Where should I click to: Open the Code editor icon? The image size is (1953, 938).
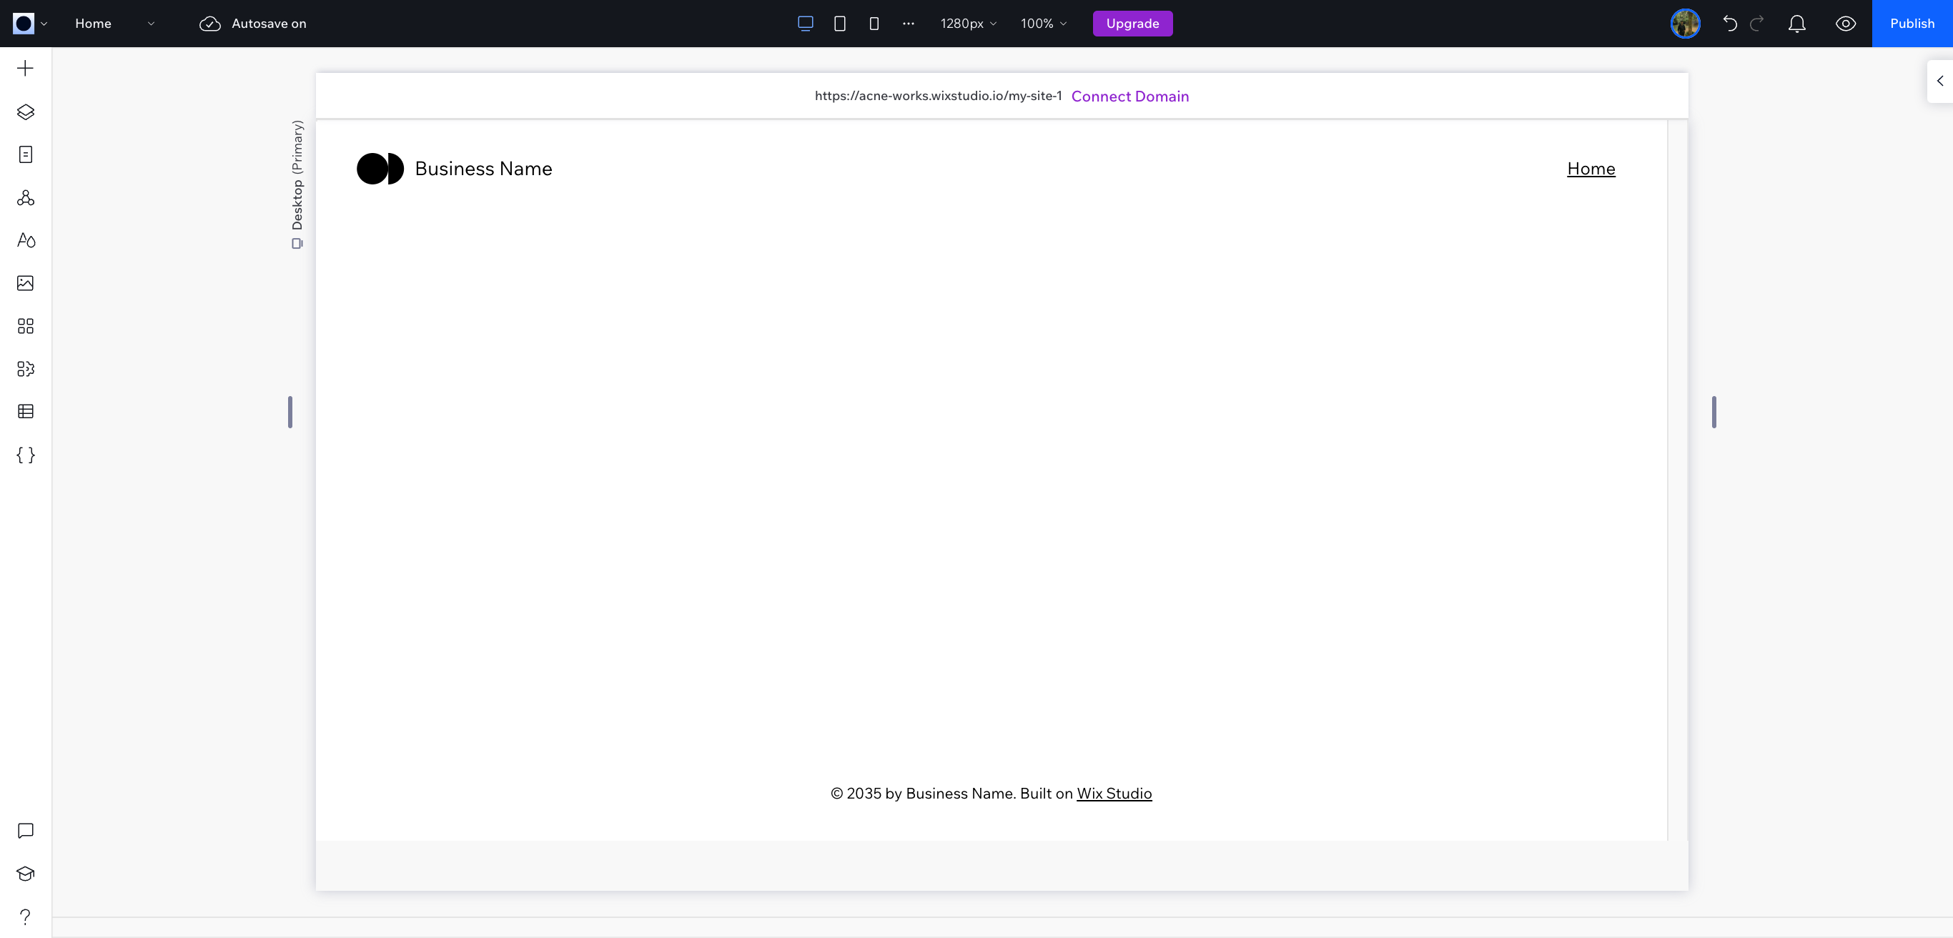[x=26, y=455]
